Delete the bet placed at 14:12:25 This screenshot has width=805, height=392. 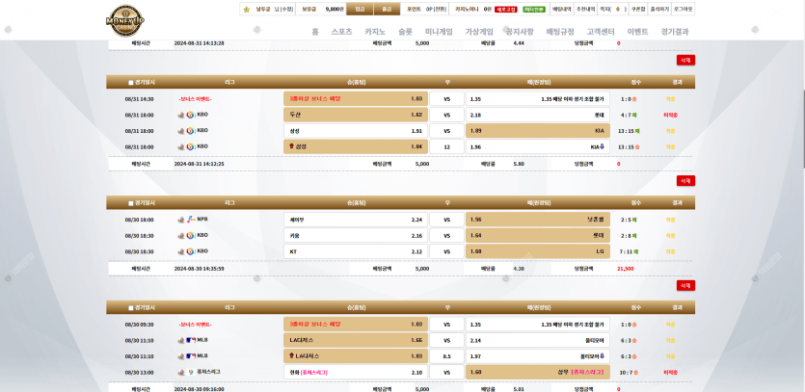685,181
